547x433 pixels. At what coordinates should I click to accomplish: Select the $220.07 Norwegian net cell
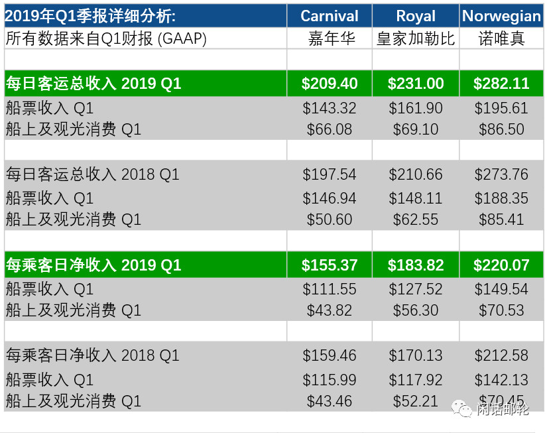[501, 265]
